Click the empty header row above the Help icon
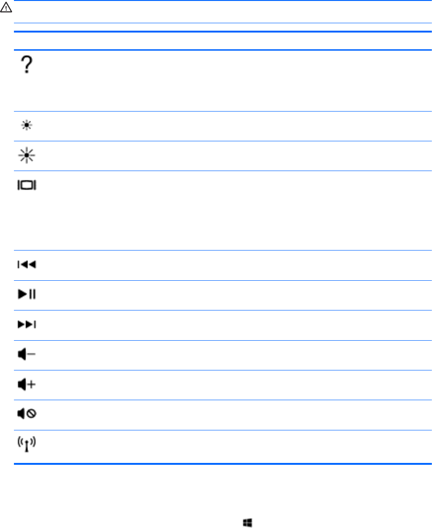The height and width of the screenshot is (528, 432). [223, 41]
